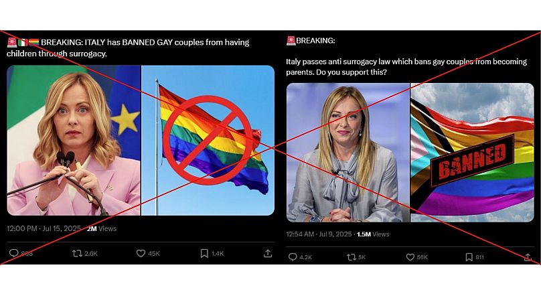Open the Jul 9, 2025 timestamp link
The width and height of the screenshot is (541, 304).
click(x=319, y=234)
